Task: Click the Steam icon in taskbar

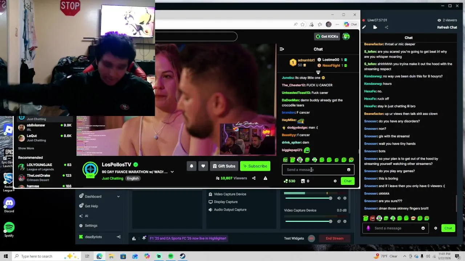Action: [x=182, y=256]
